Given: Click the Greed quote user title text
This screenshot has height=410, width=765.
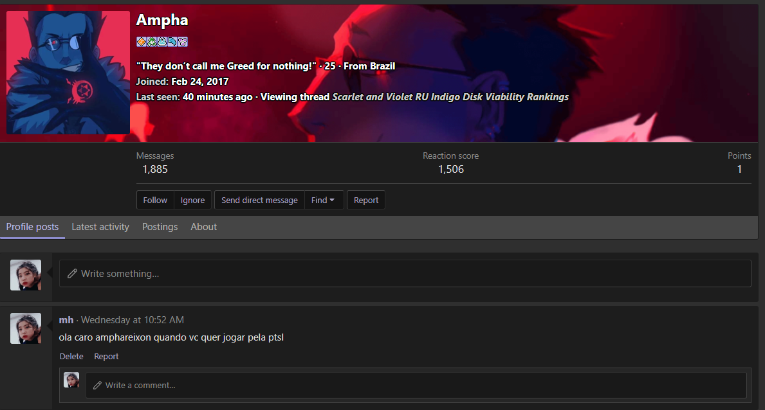Looking at the screenshot, I should [226, 66].
